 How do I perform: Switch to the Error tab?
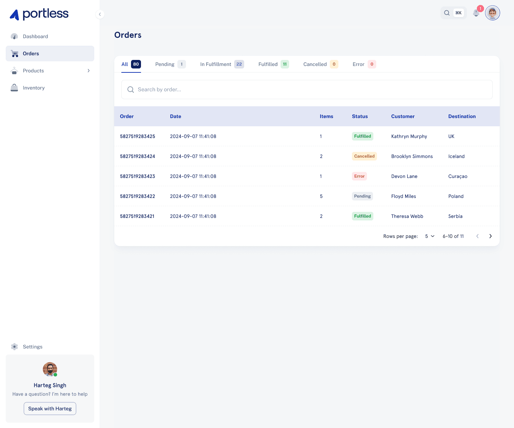pyautogui.click(x=364, y=64)
